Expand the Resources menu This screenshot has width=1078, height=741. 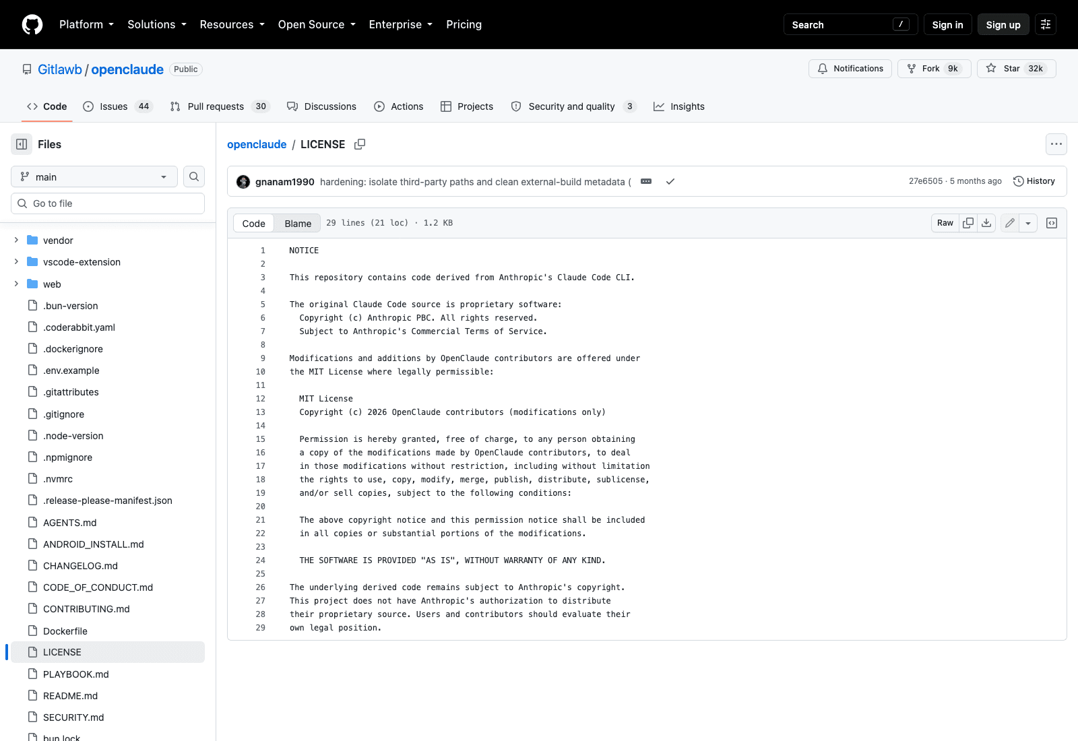(232, 24)
